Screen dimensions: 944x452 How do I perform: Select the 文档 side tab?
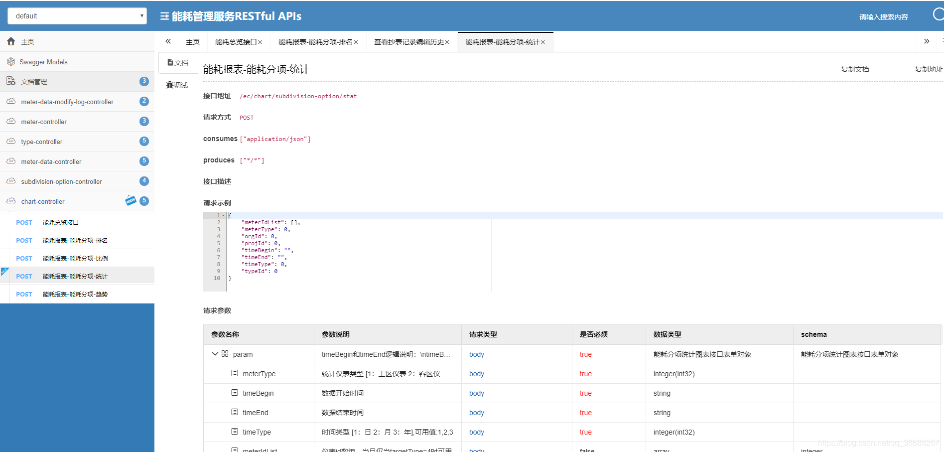pyautogui.click(x=178, y=63)
